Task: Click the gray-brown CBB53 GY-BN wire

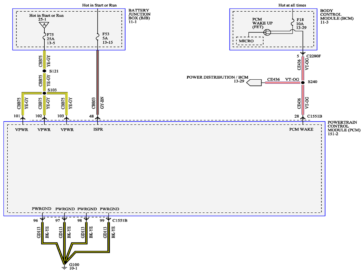Action: [x=97, y=83]
